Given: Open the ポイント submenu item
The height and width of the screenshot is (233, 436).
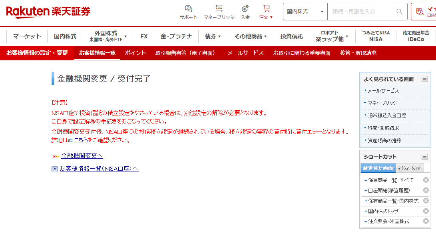Looking at the screenshot, I should [x=135, y=53].
